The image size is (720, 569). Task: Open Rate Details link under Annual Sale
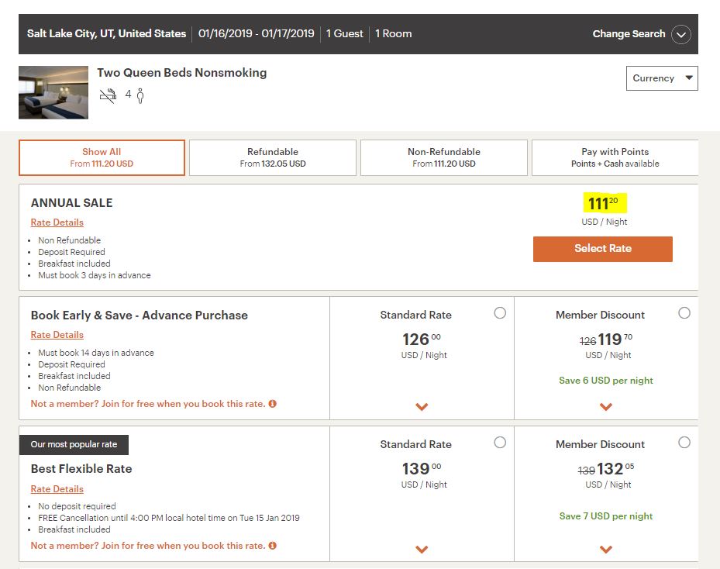click(57, 222)
